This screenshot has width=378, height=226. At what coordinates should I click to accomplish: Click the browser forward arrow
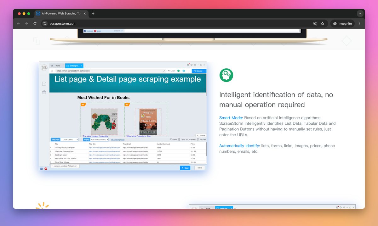(x=26, y=24)
